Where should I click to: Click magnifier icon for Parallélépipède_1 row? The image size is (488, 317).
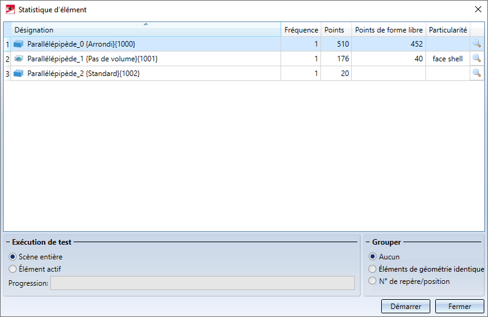point(476,58)
